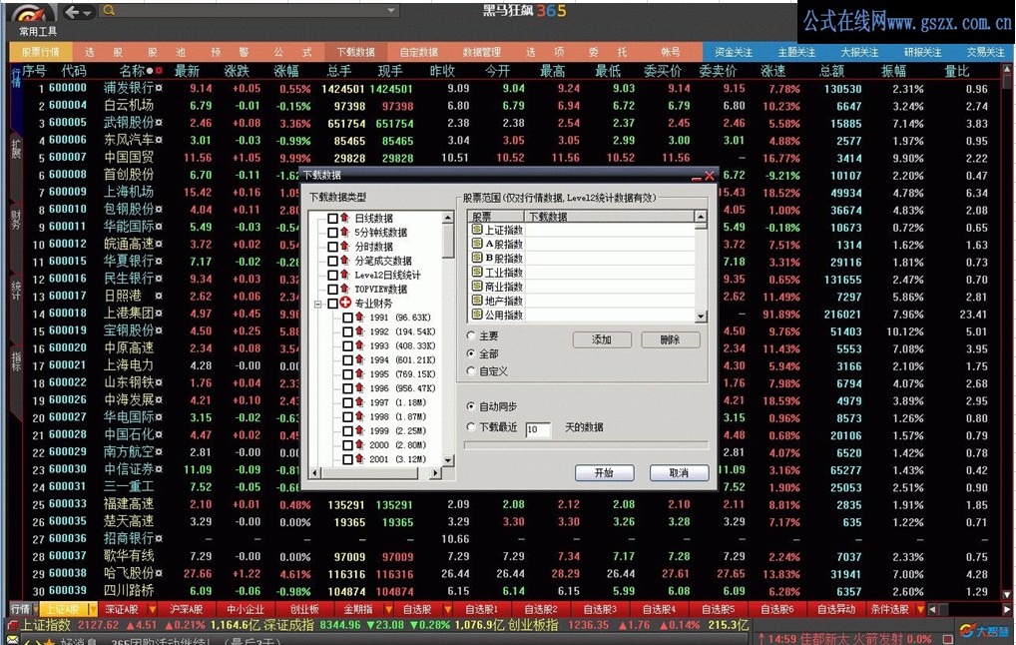Click the red arrow icon beside 1991 (96.63K)
The width and height of the screenshot is (1016, 645).
359,318
